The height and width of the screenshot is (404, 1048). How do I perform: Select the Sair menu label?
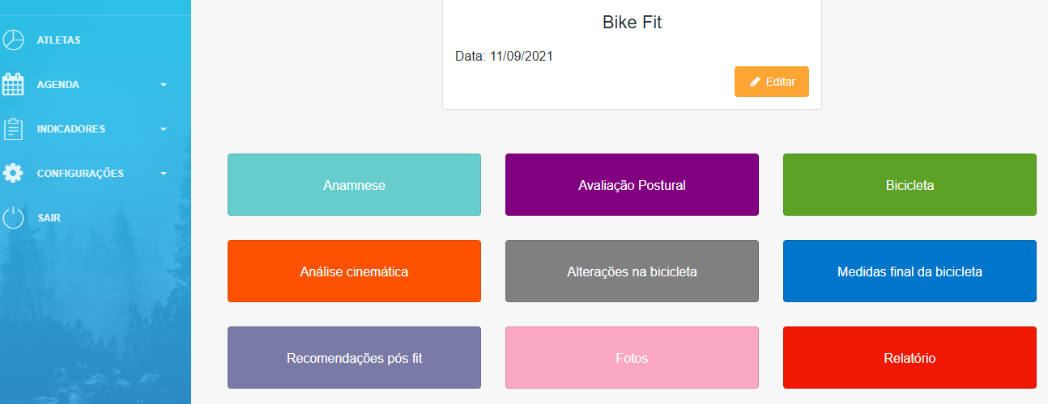coord(49,218)
